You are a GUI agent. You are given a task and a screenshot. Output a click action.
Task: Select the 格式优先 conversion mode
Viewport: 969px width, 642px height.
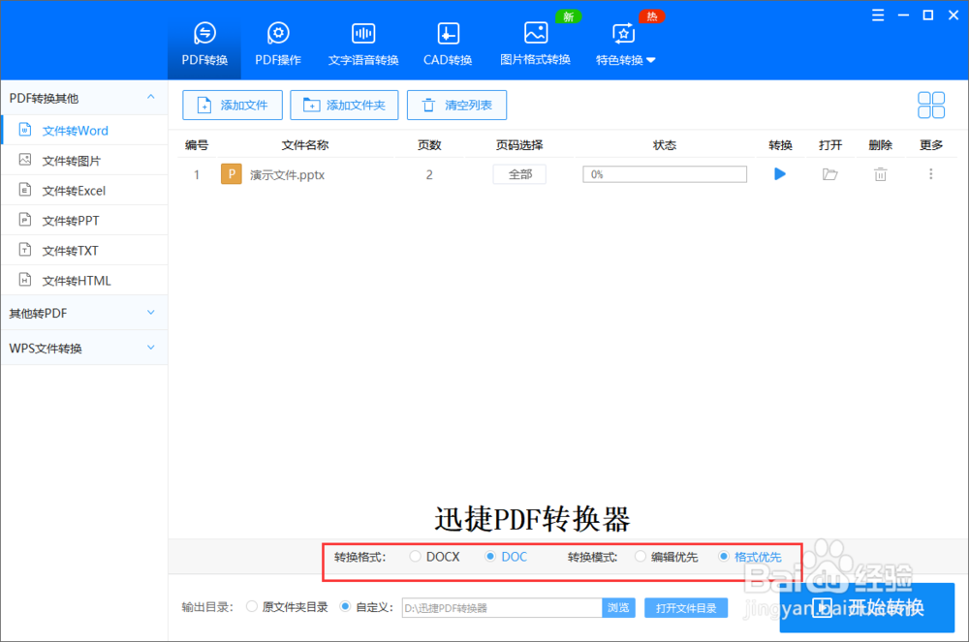[723, 557]
